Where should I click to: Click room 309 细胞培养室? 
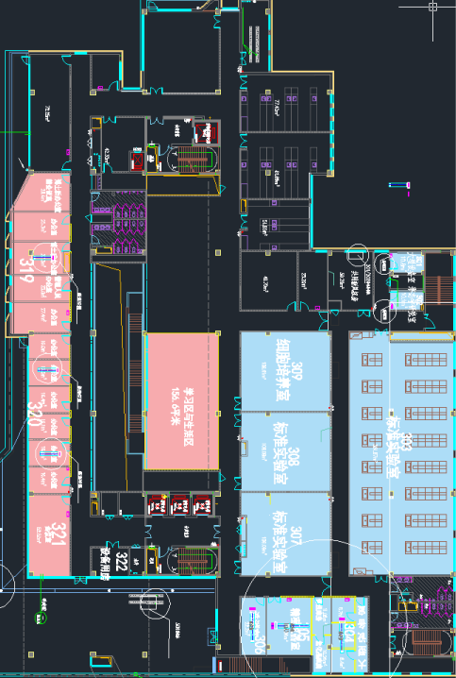[286, 371]
